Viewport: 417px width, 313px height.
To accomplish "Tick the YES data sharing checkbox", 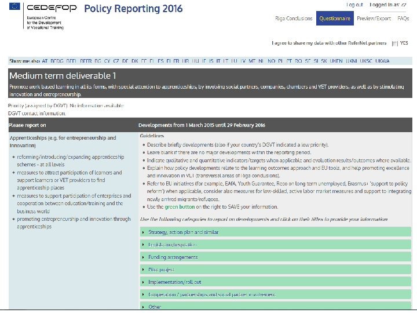I will [x=394, y=43].
